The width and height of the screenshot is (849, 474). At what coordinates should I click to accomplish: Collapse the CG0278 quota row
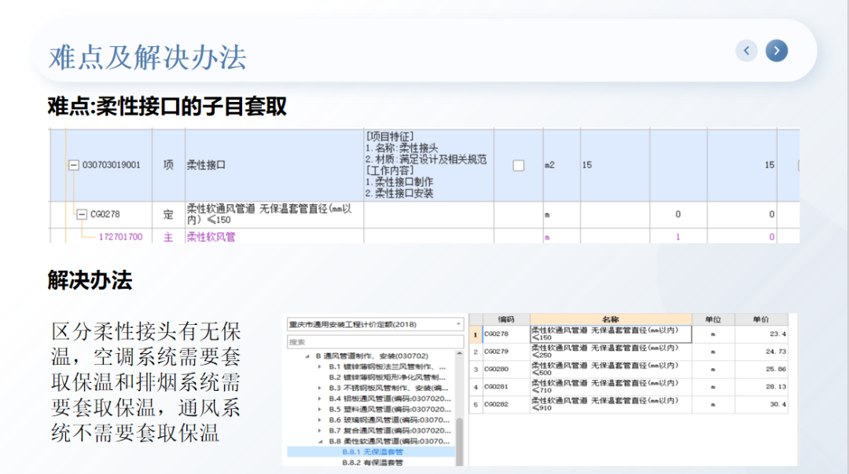pyautogui.click(x=82, y=214)
